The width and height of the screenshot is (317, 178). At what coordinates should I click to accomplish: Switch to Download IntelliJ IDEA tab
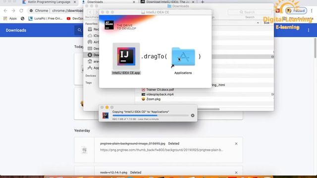(167, 2)
